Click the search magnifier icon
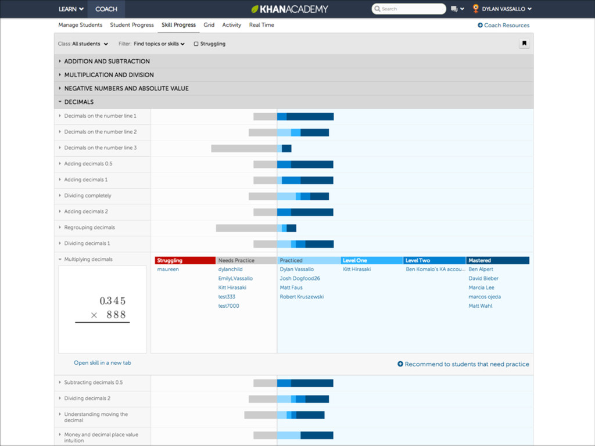 [377, 9]
